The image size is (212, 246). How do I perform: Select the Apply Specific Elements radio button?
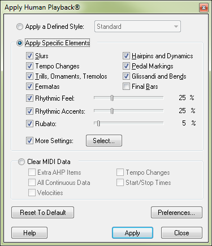tap(20, 43)
